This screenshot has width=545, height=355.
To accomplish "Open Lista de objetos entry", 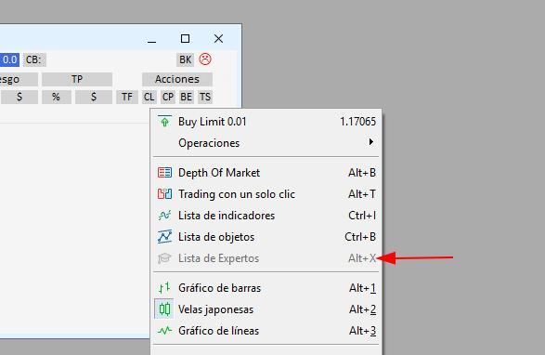I will click(266, 237).
